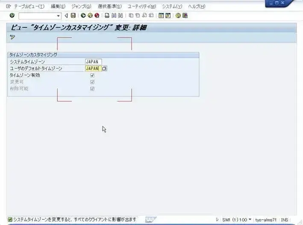Click the green Enter checkmark icon

pos(12,15)
